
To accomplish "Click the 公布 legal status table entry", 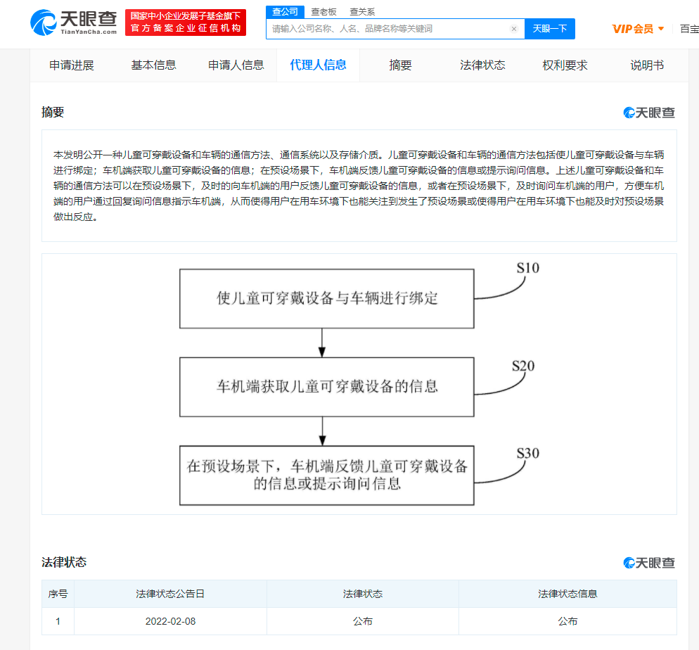I will (362, 621).
